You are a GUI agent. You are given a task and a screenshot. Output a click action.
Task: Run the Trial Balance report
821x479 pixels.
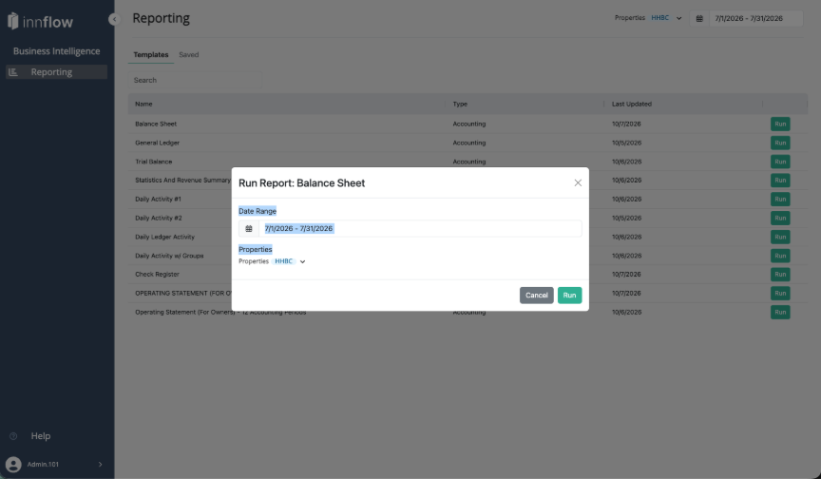coord(780,162)
